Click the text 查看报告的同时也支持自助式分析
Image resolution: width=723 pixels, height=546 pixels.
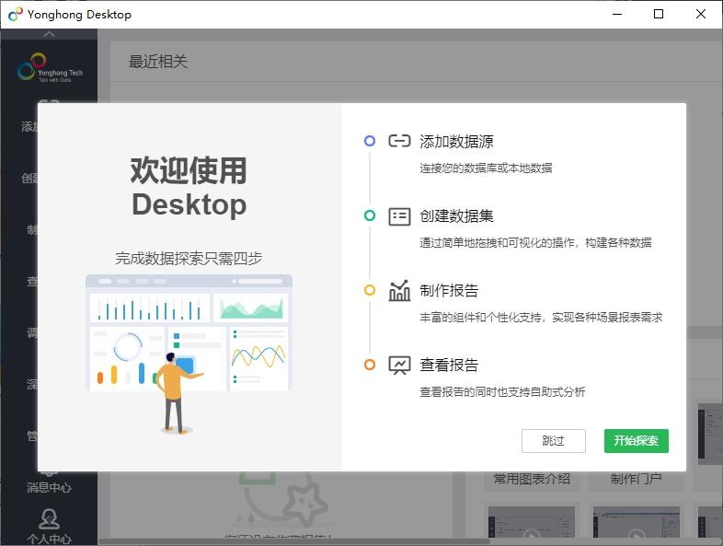(x=502, y=392)
